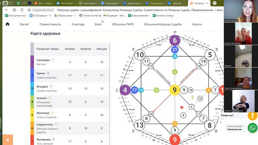Viewport: 258px width, 145px height.
Task: Click the Энергия column header
Action: (x=85, y=49)
